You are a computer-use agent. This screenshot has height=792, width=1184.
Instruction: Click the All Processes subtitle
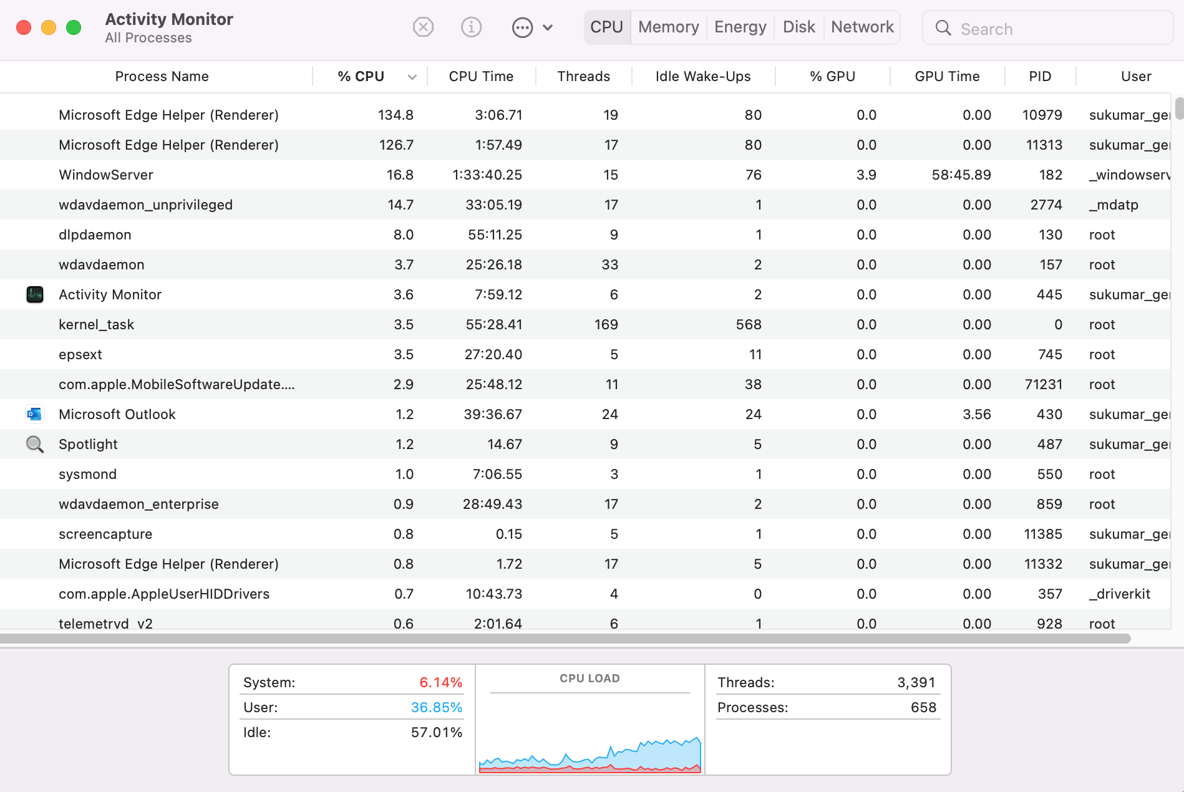(x=148, y=37)
